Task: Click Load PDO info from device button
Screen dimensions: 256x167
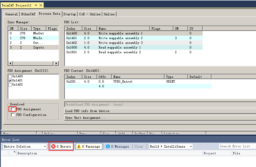Action: click(87, 111)
